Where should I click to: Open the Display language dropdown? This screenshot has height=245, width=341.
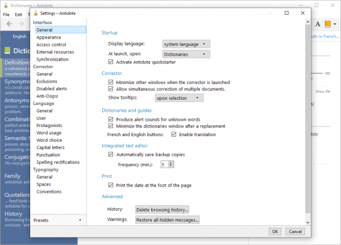click(186, 44)
